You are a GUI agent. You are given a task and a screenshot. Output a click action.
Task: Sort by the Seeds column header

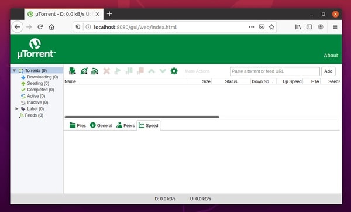tap(330, 81)
